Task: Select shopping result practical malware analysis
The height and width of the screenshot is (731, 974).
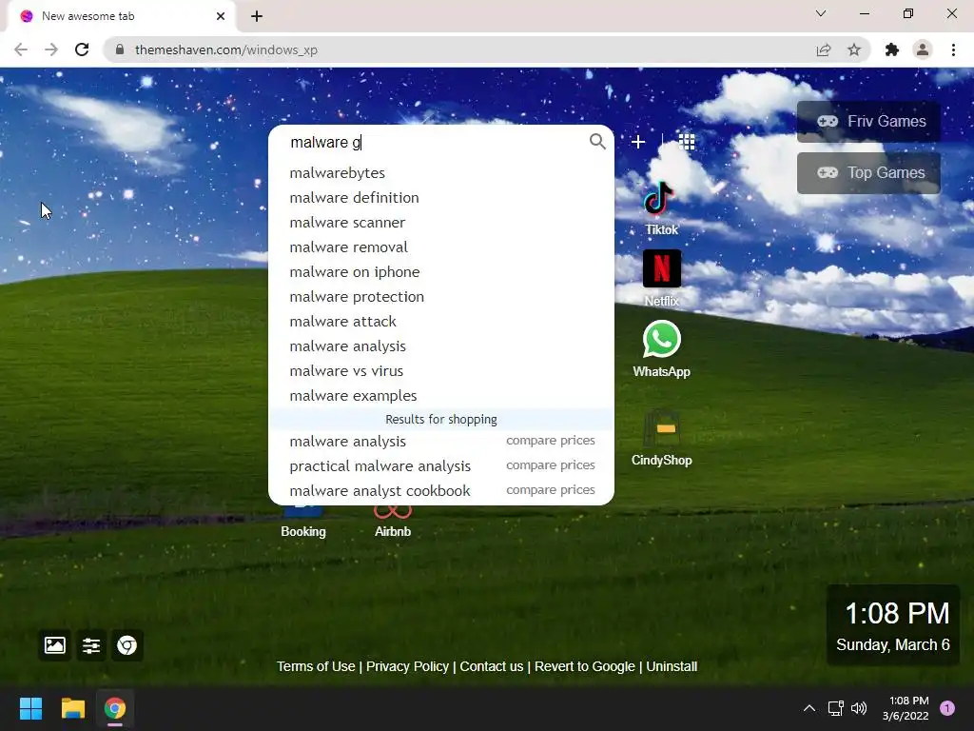Action: point(380,466)
